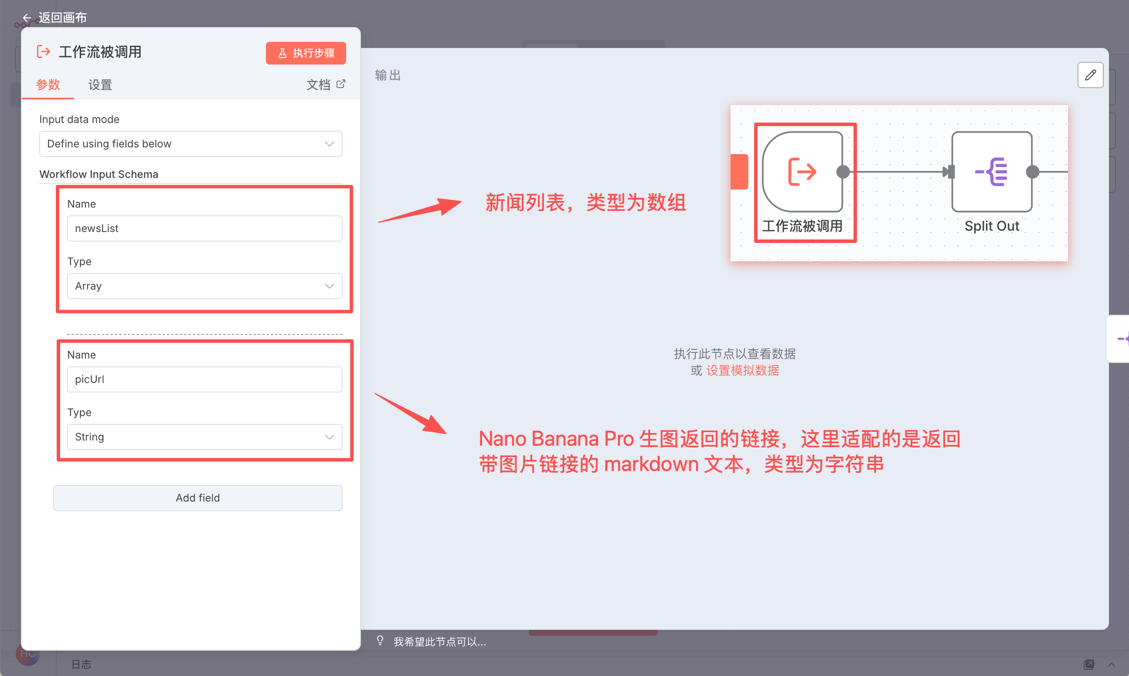Click the workflow trigger icon in panel header
Screen dimensions: 1129x676
44,52
